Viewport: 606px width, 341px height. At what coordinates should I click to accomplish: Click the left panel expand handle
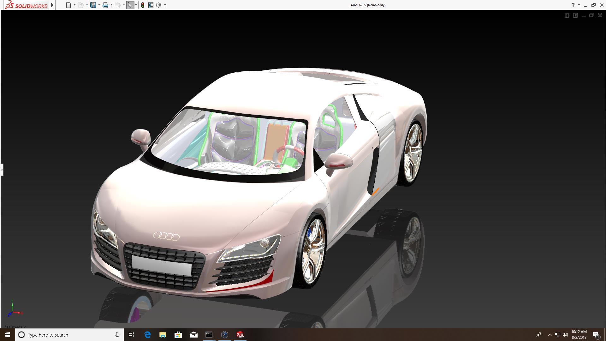pos(2,170)
